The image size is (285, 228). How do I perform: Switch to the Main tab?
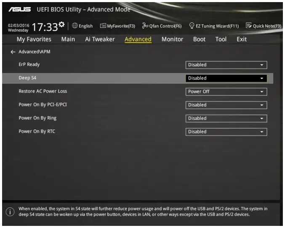(x=68, y=39)
